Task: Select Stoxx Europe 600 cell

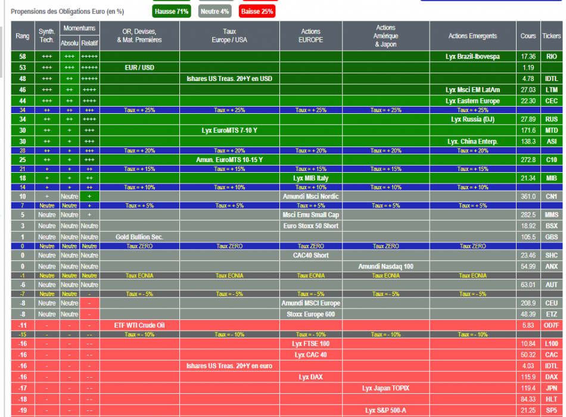Action: pos(311,315)
